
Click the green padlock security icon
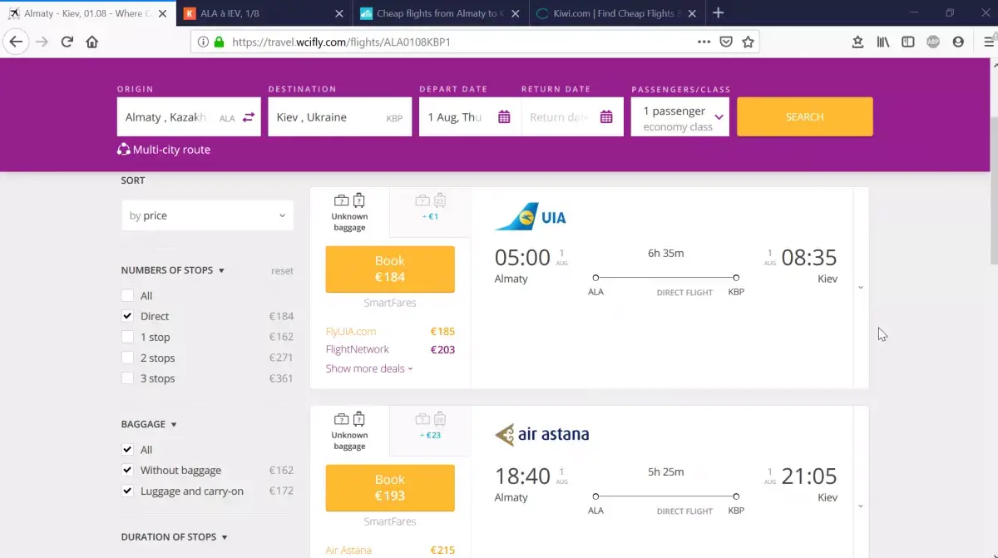(x=219, y=42)
